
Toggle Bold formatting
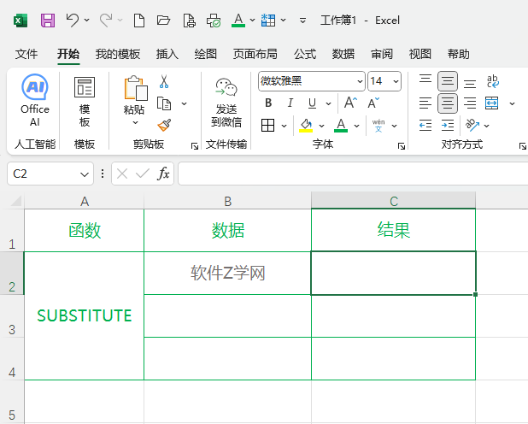tap(268, 103)
